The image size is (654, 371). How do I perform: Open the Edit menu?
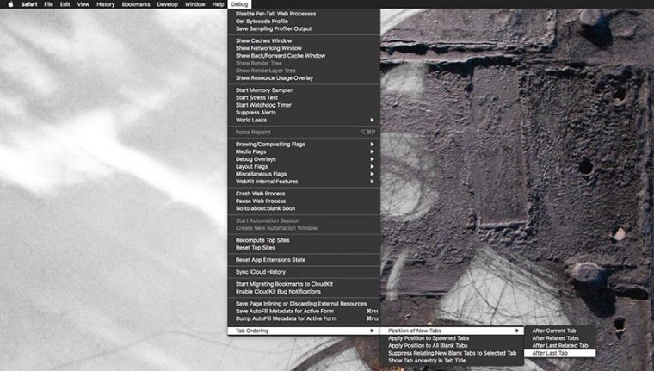click(65, 4)
